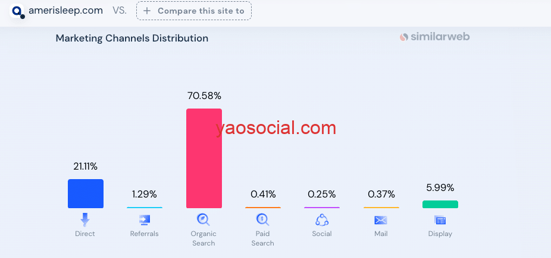Select the green Display bar
The width and height of the screenshot is (551, 258).
(440, 204)
